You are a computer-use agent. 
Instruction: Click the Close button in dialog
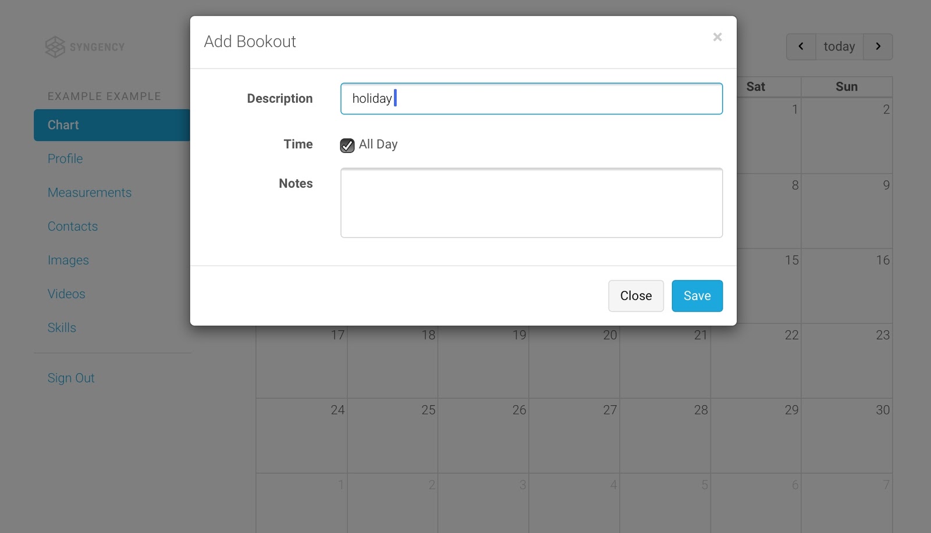point(636,296)
